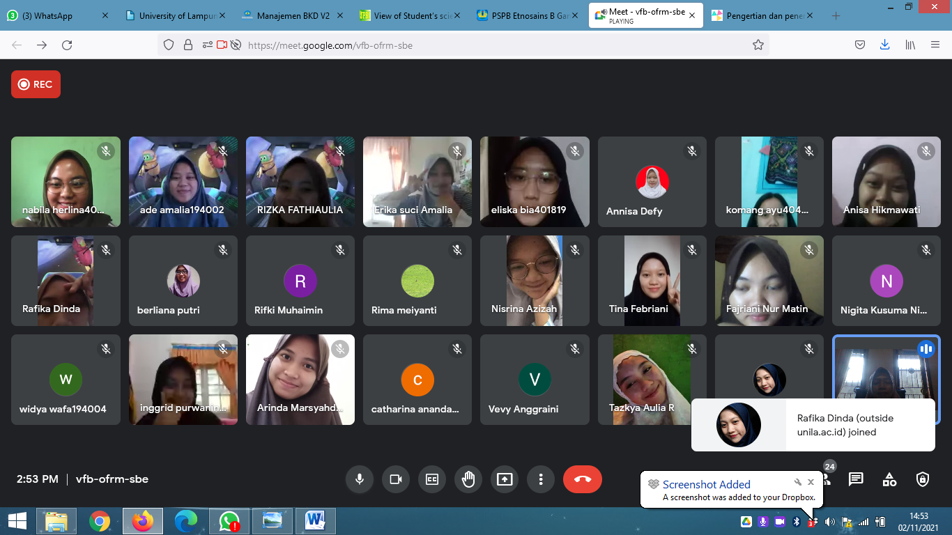Click the red REC recording indicator

tap(36, 84)
